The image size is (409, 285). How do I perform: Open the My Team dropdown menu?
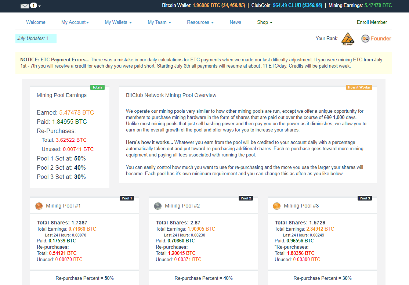click(159, 22)
